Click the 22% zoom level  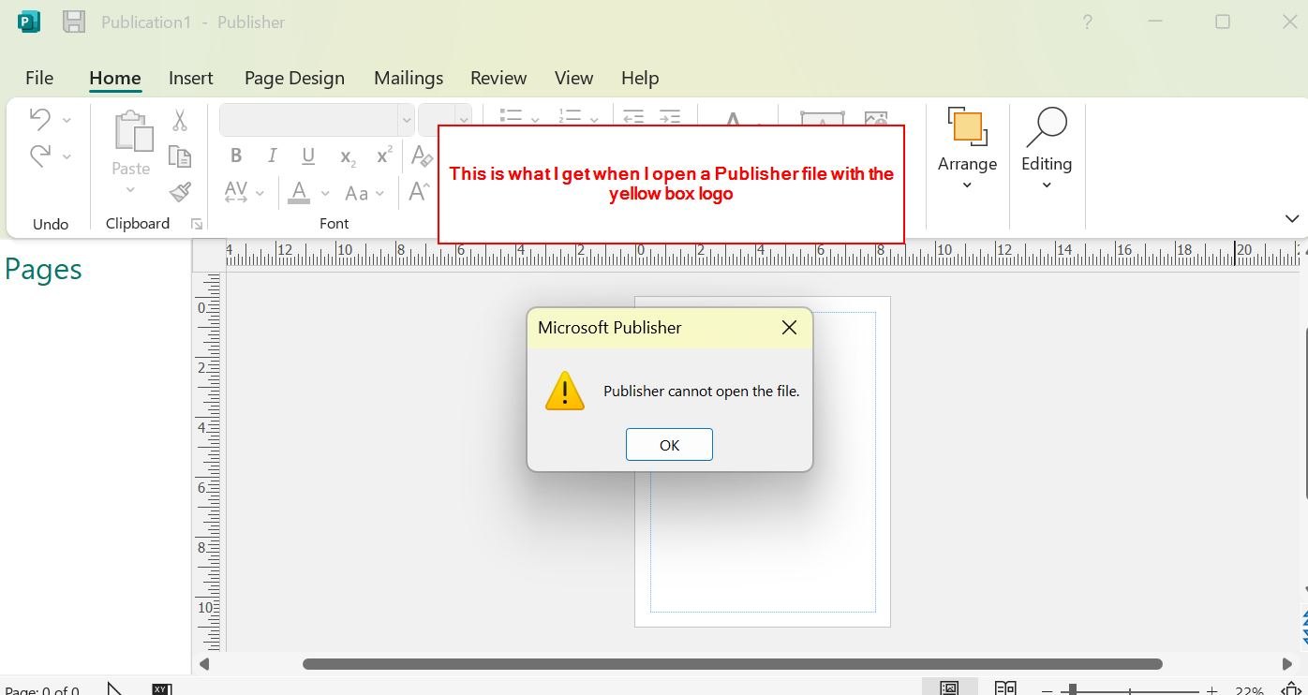click(1249, 691)
